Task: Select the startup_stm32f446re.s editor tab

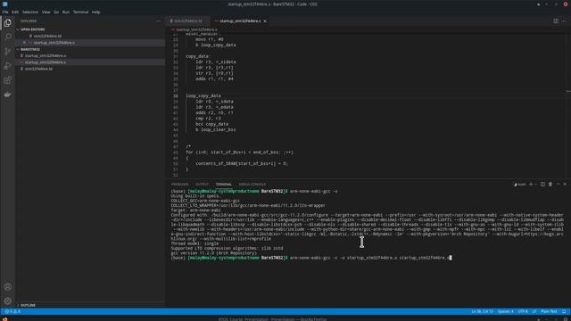Action: (240, 21)
